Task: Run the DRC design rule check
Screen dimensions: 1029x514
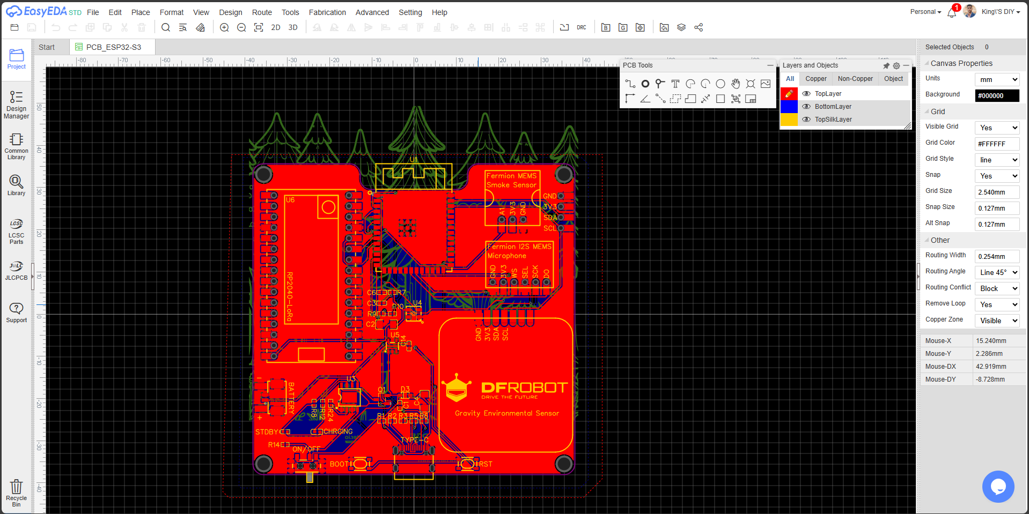Action: [582, 27]
